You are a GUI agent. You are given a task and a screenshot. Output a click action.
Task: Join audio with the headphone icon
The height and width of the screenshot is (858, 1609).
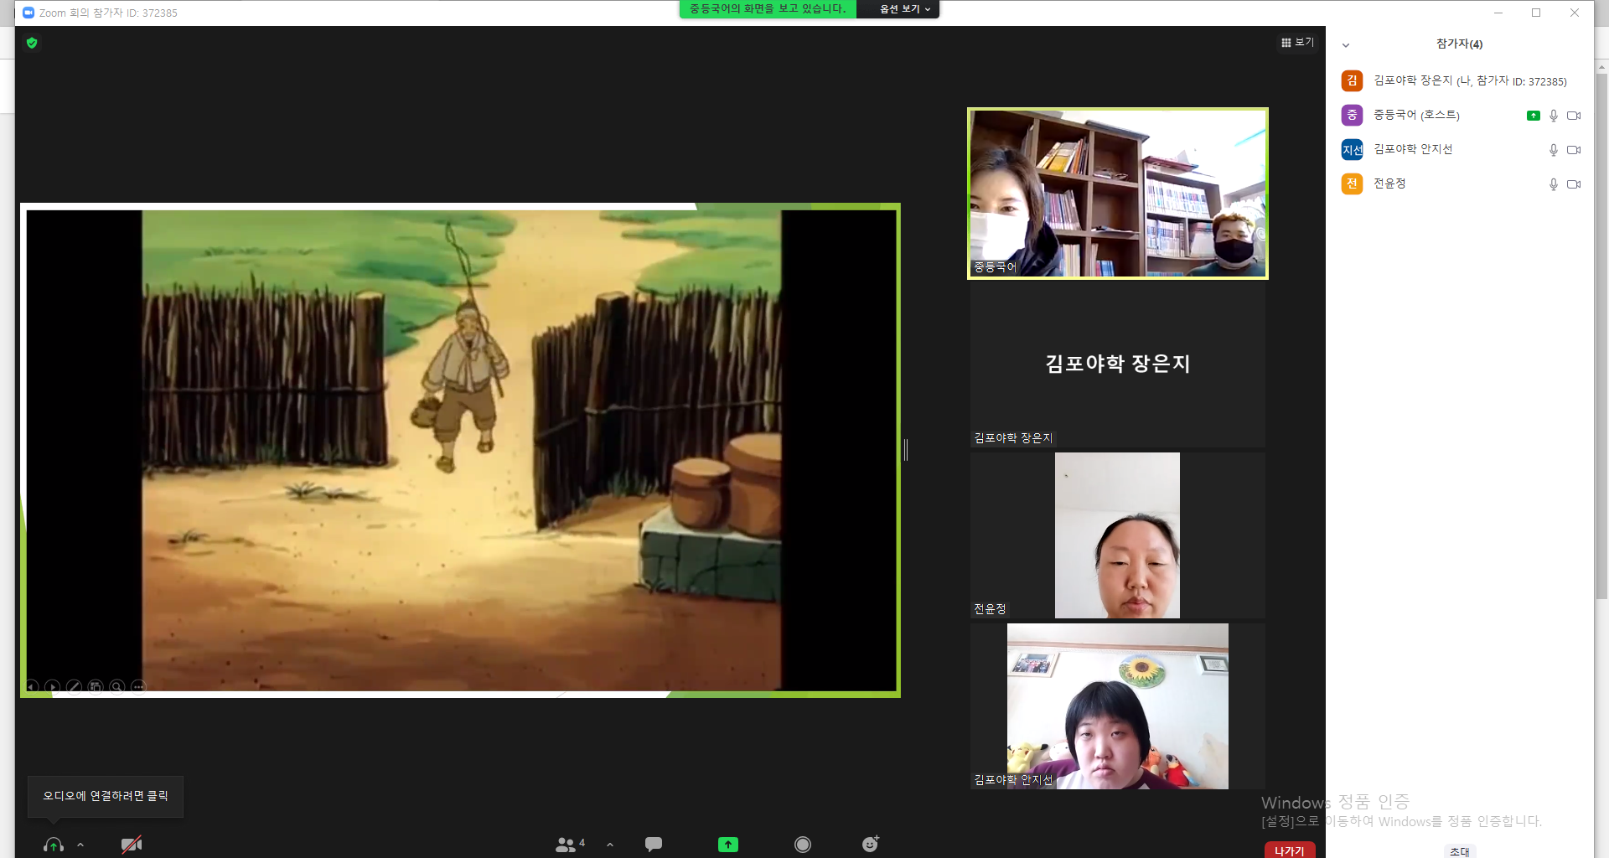coord(54,845)
